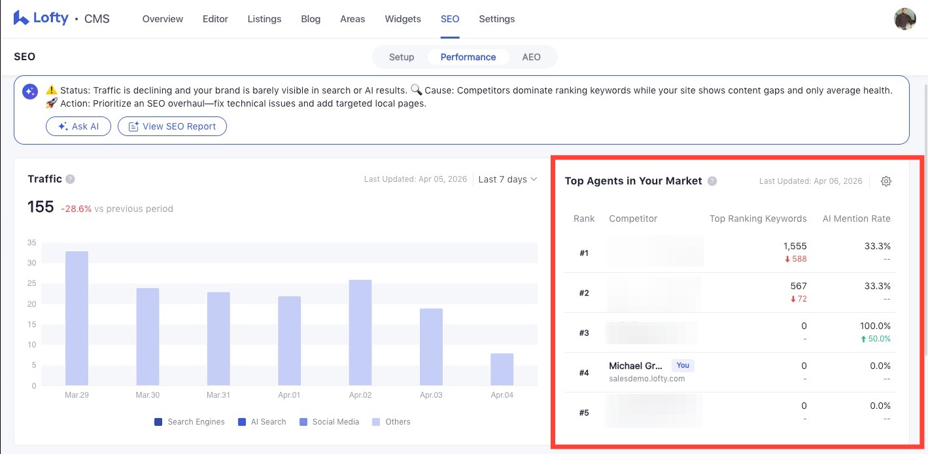Select the Michael Gr row in Top Agents

(687, 372)
